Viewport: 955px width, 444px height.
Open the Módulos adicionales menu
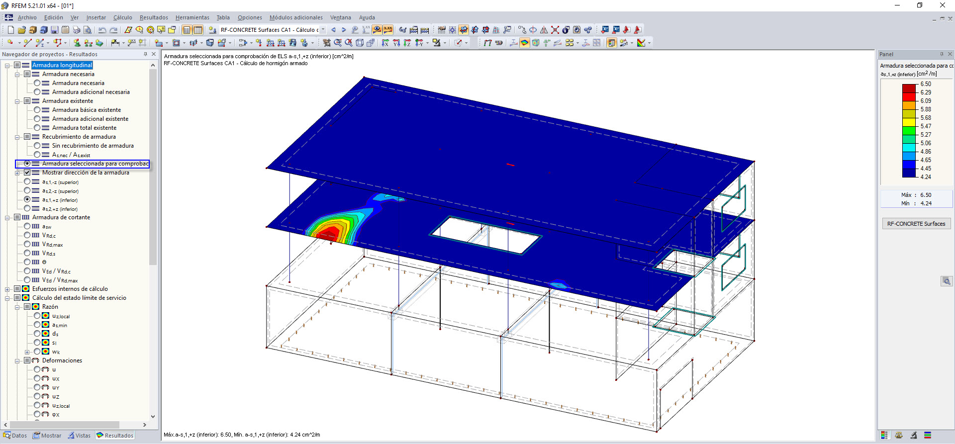click(x=296, y=17)
